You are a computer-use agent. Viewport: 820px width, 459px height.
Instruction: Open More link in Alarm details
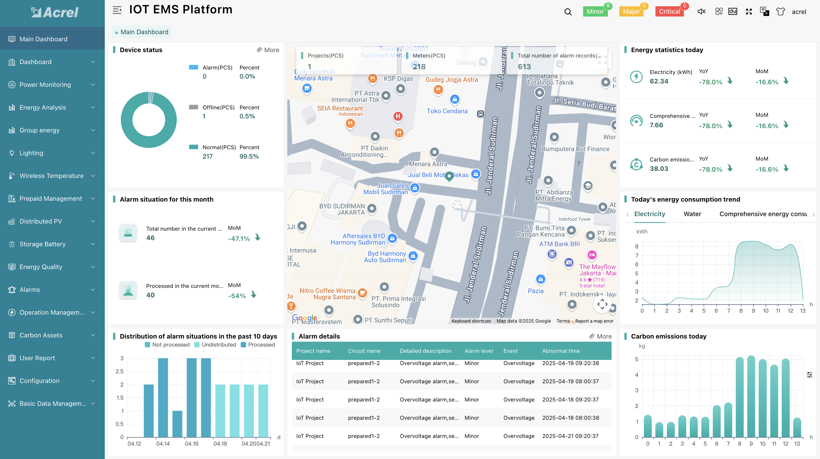tap(600, 337)
